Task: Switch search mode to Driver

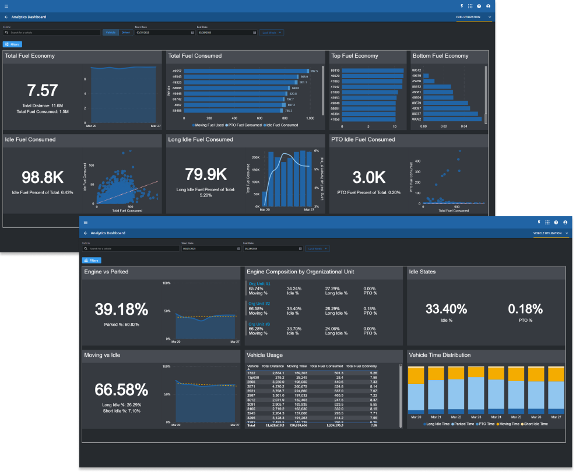Action: point(126,32)
